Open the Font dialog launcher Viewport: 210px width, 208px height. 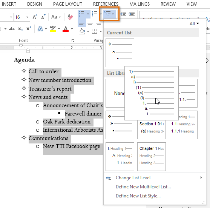[73, 40]
